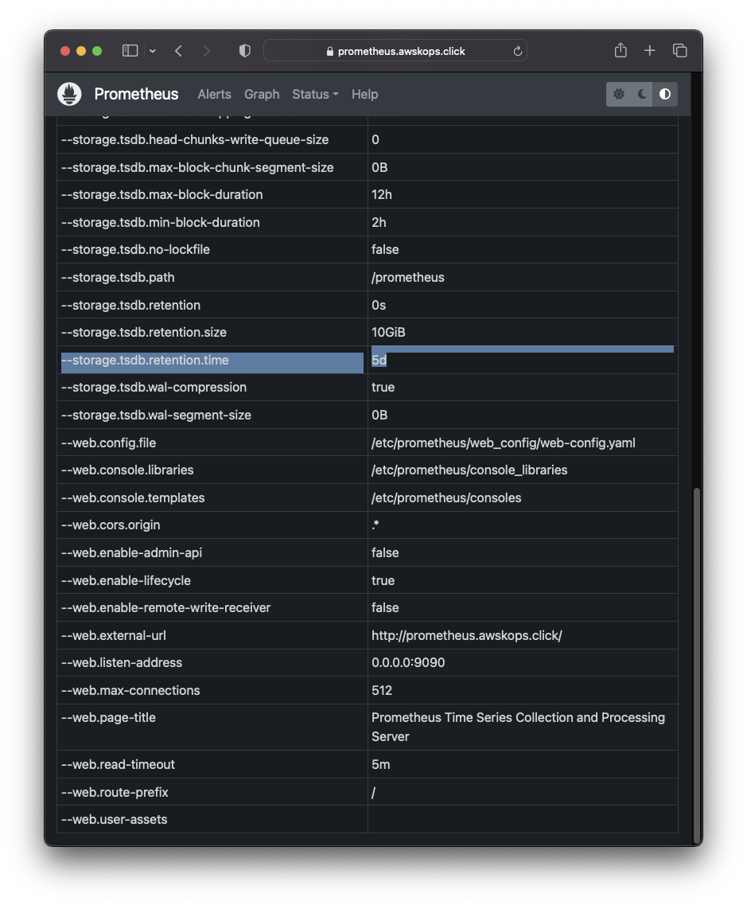The width and height of the screenshot is (747, 905).
Task: Click the --storage.tsdb.no-lockfile flag
Action: point(135,250)
